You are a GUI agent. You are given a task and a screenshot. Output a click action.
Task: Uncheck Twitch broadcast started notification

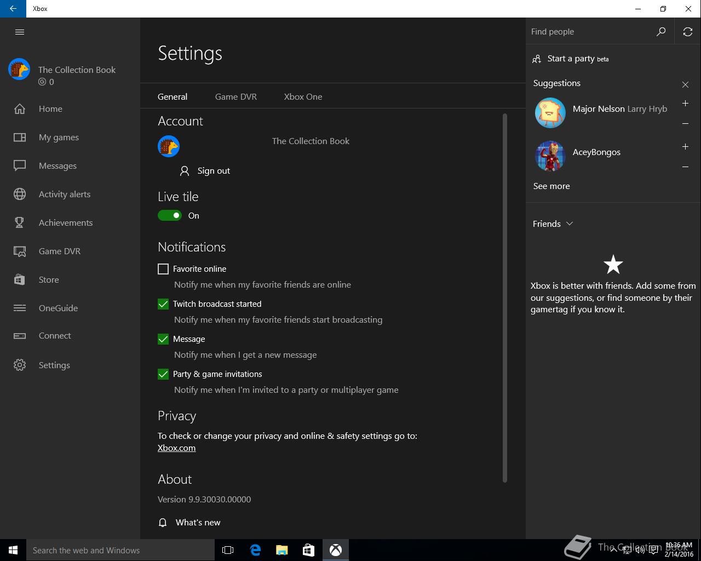tap(163, 304)
